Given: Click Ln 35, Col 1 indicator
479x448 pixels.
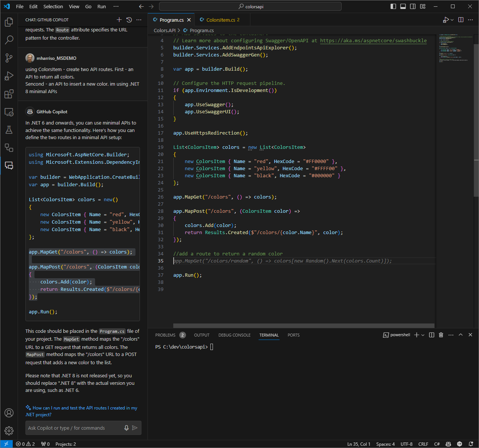Looking at the screenshot, I should click(359, 444).
